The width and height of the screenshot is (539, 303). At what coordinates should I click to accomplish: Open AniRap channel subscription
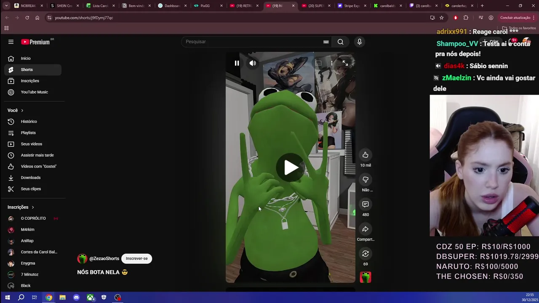click(x=33, y=241)
